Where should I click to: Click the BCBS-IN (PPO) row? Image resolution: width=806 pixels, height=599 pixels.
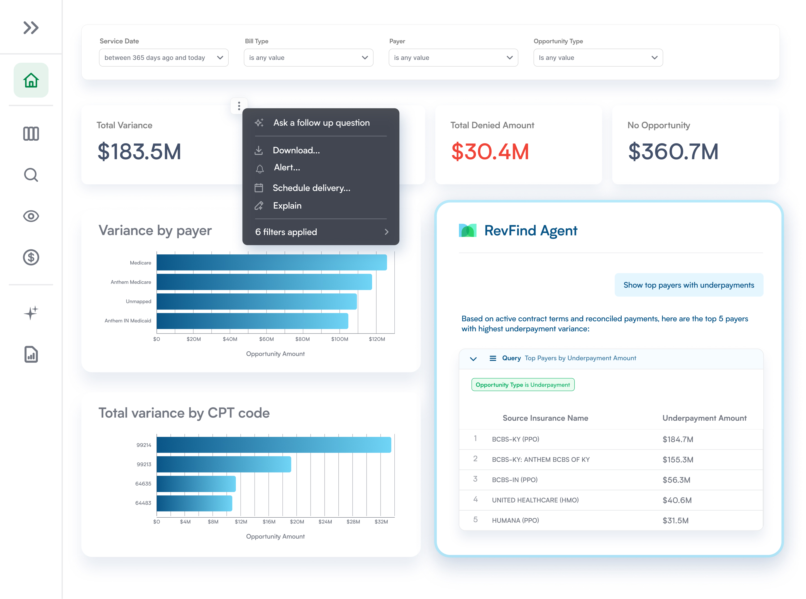click(x=611, y=480)
